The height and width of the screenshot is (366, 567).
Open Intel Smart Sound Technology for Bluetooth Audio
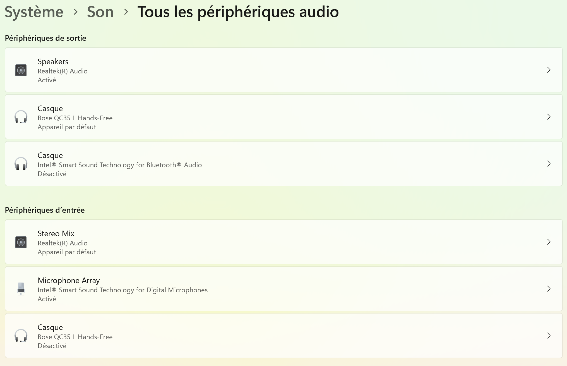click(283, 164)
